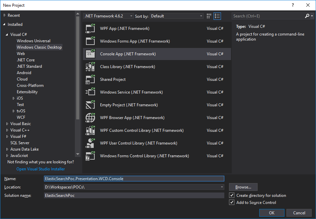Click the Empty Project template icon
This screenshot has height=219, width=316.
(x=90, y=105)
